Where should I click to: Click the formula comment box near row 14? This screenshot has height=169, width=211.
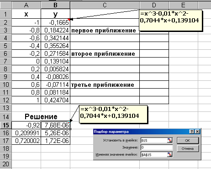(x=113, y=114)
